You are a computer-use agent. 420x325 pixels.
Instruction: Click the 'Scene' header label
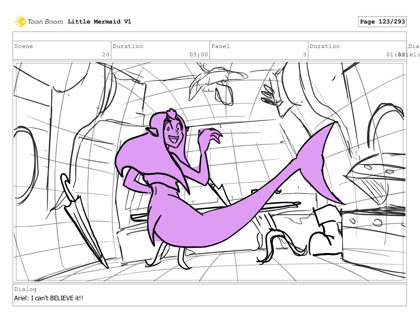coord(24,46)
